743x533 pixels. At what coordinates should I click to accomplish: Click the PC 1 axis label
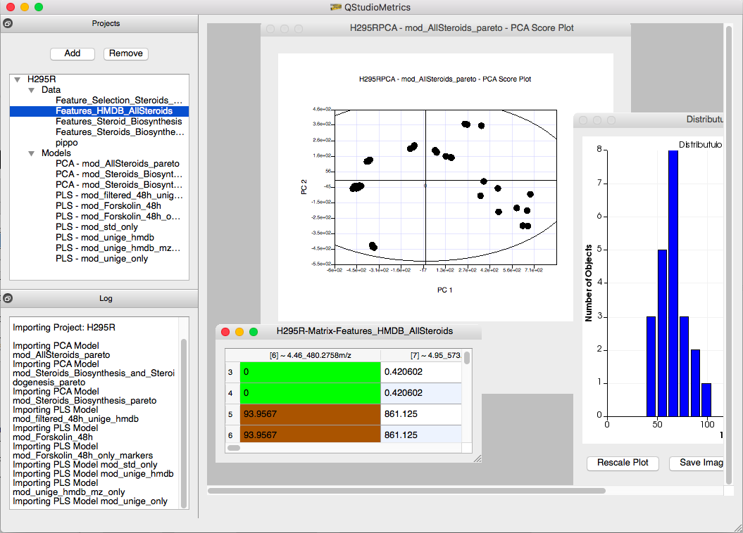444,290
